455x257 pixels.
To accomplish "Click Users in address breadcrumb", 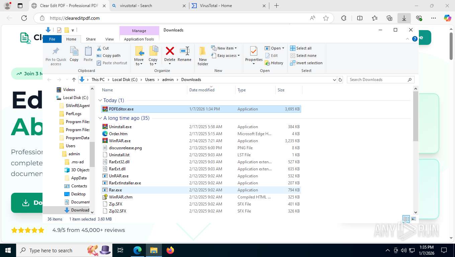I will point(150,80).
